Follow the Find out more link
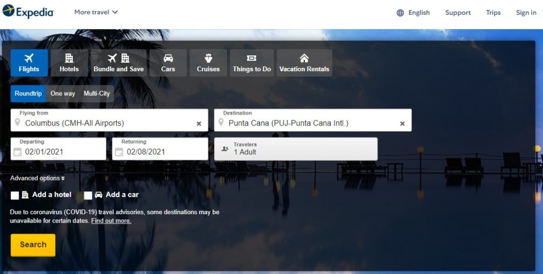The height and width of the screenshot is (274, 543). pos(111,221)
